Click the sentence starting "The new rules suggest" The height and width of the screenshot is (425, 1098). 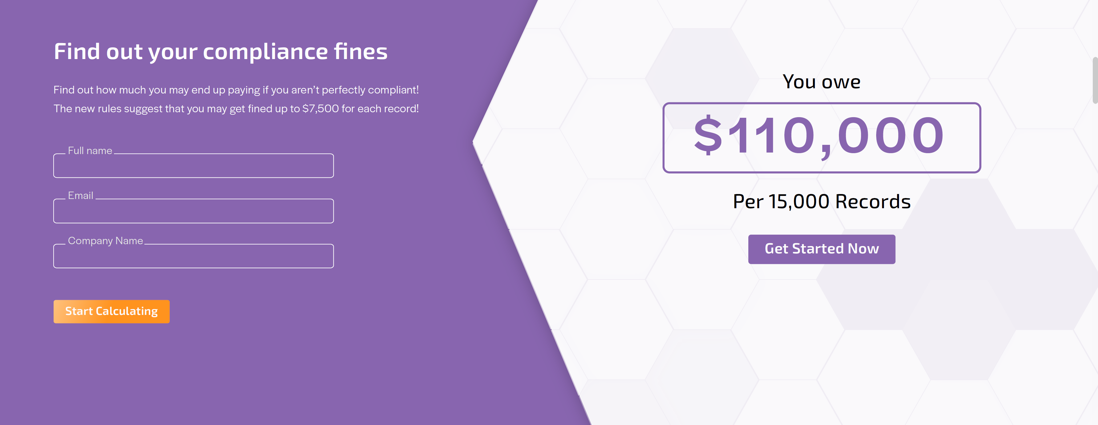click(236, 109)
